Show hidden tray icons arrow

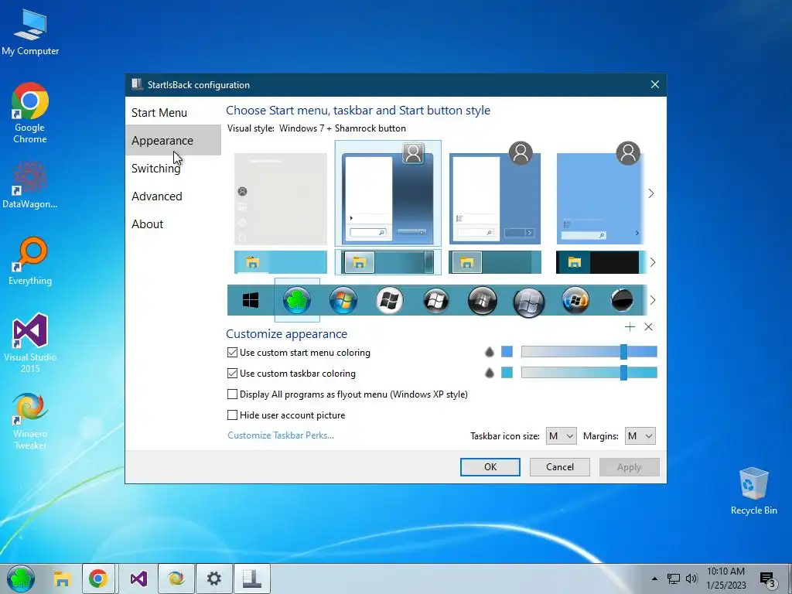point(654,579)
